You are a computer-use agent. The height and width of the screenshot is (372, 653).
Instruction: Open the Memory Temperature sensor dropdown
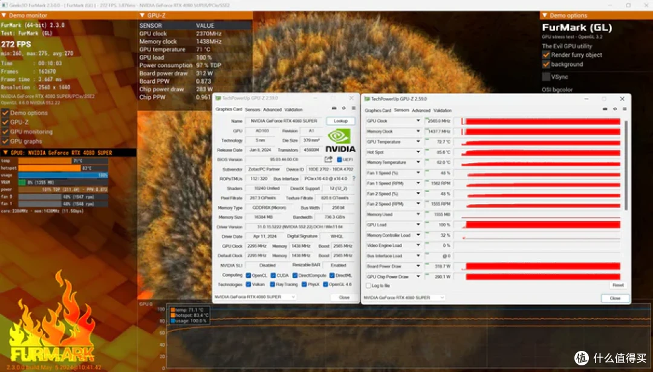[x=418, y=162]
